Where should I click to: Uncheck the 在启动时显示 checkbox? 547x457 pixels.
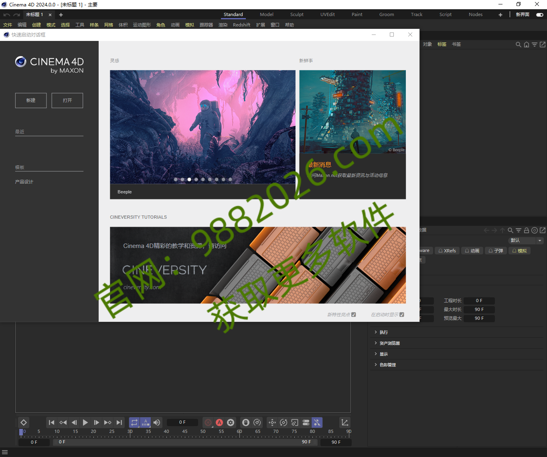[402, 315]
